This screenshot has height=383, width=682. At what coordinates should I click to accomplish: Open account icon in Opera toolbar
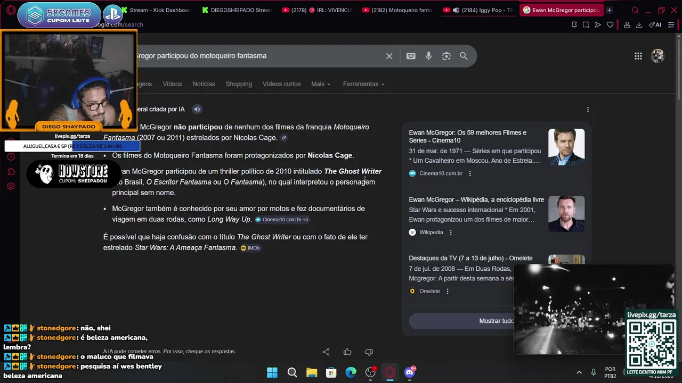point(627,24)
